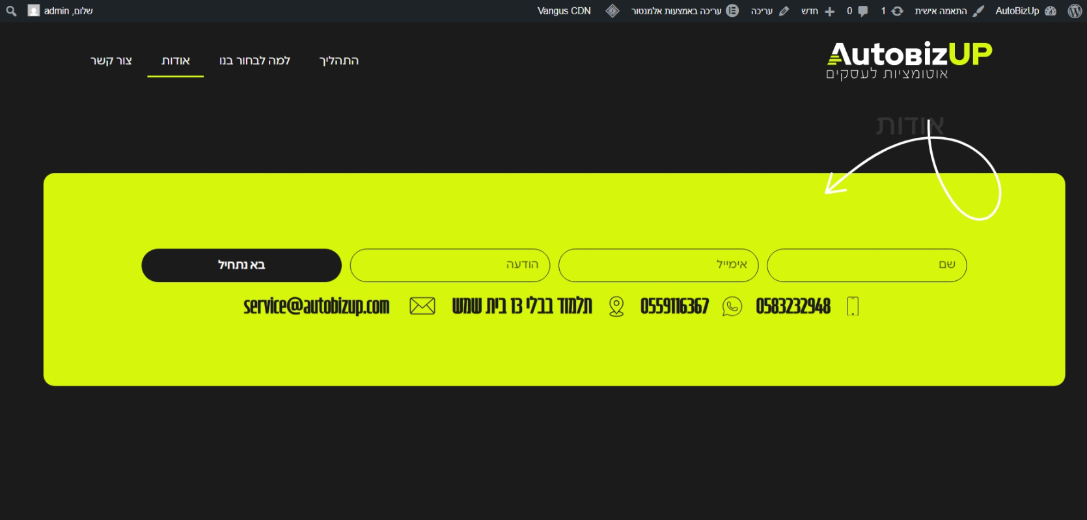Click the search magnifier icon in admin bar
This screenshot has height=520, width=1087.
point(11,11)
